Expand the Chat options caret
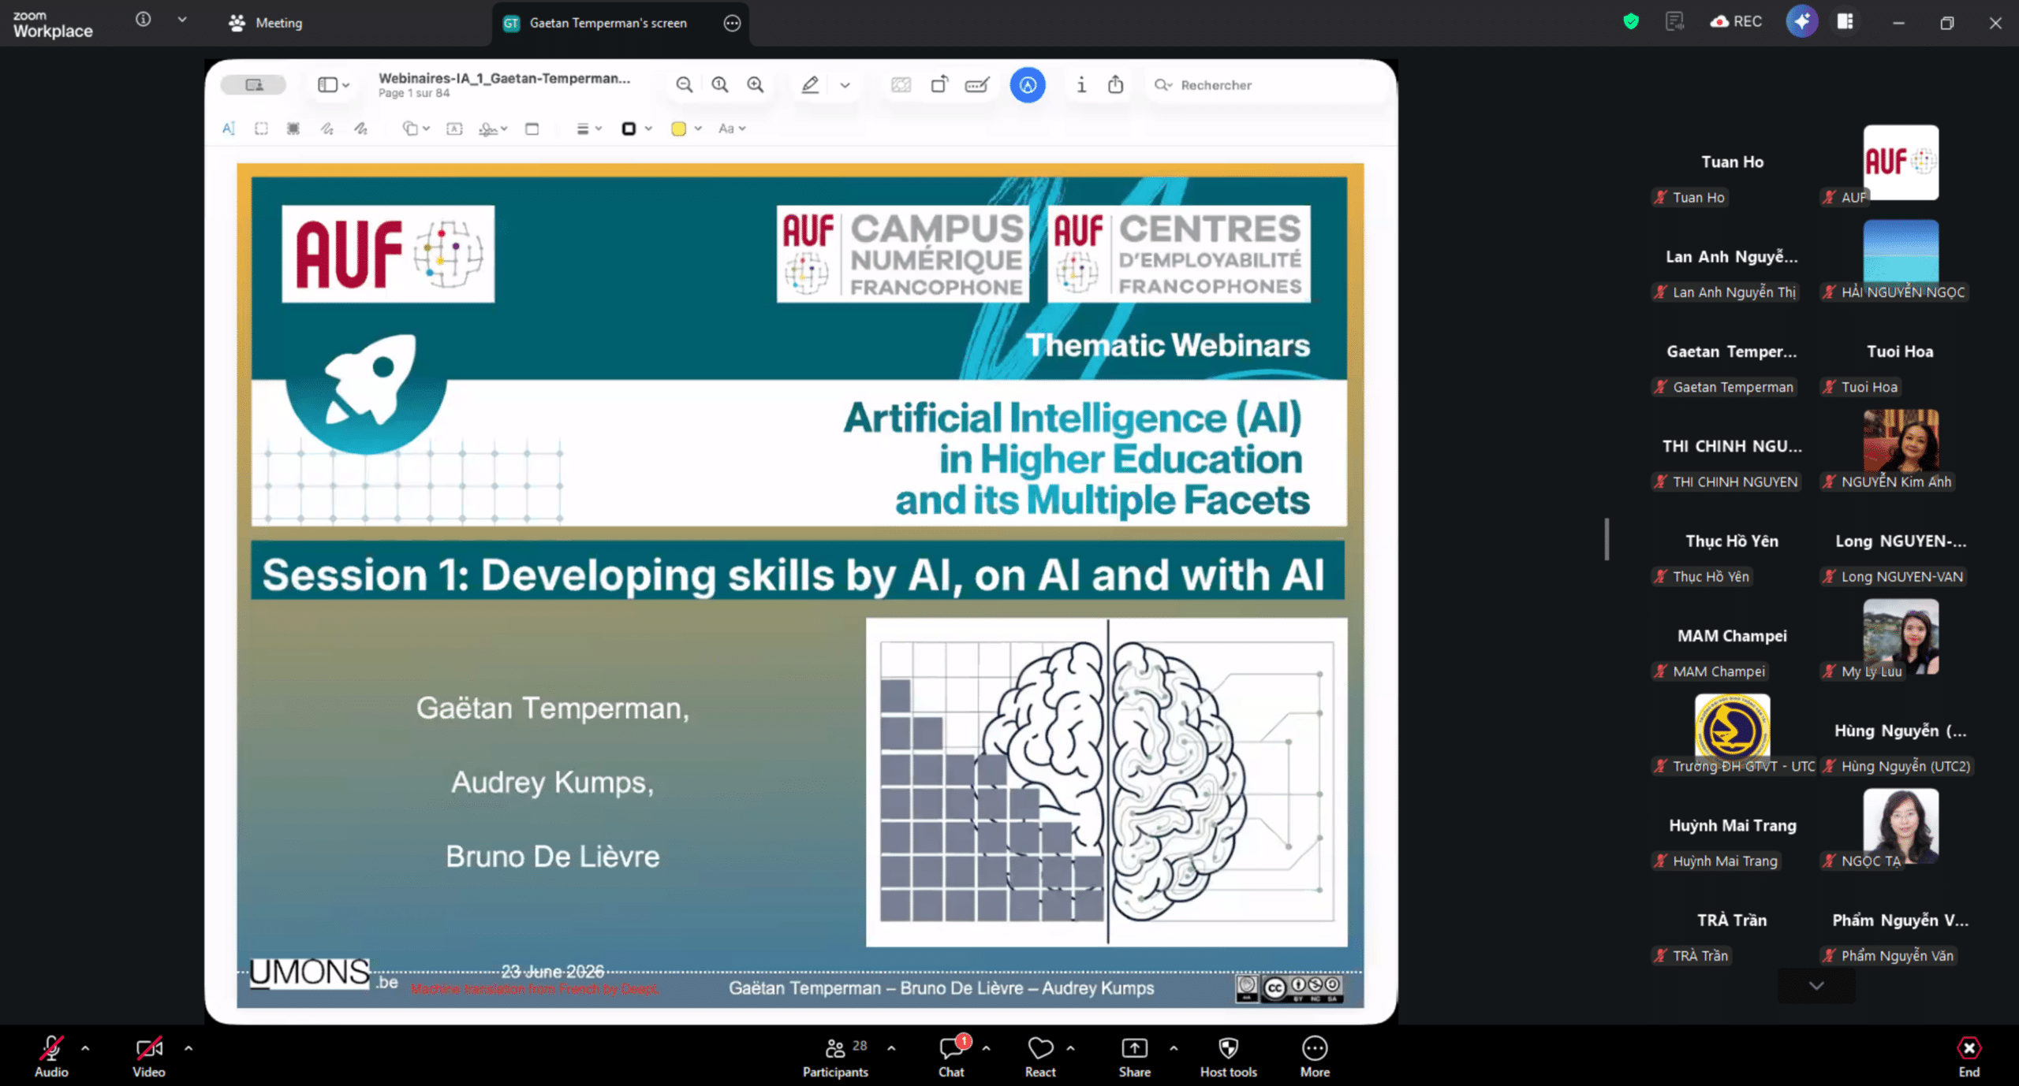Screen dimensions: 2019x1086 coord(986,1048)
